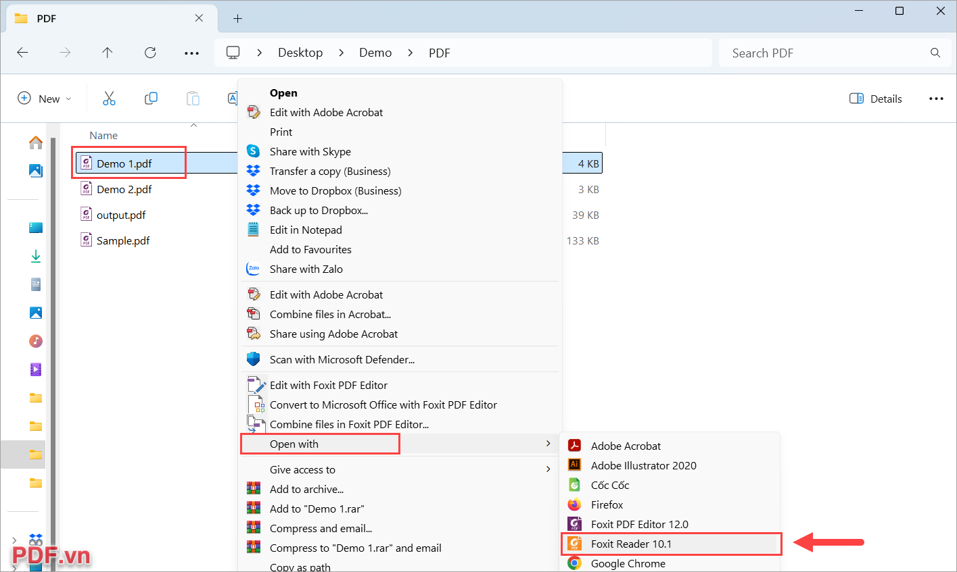Choose Firefox in Open with submenu
The height and width of the screenshot is (572, 957).
[x=670, y=504]
